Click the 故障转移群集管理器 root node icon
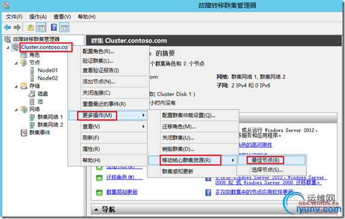 coord(7,39)
